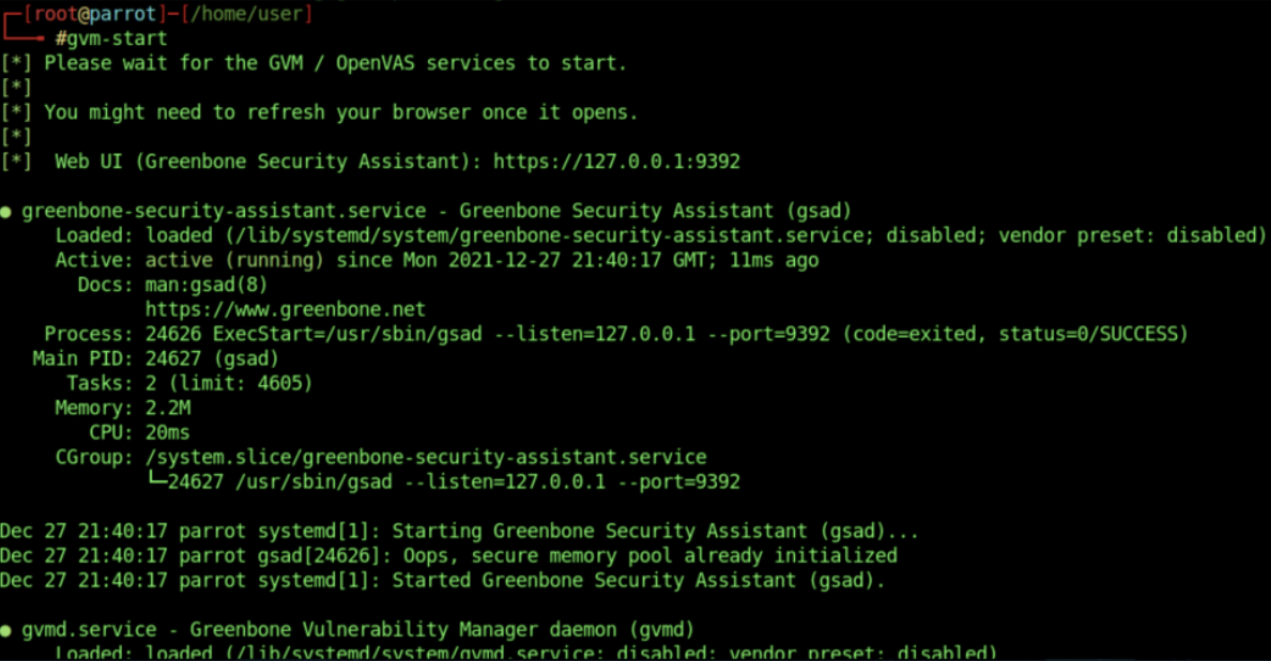
Task: Click the Memory value 2.2M
Action: [168, 408]
